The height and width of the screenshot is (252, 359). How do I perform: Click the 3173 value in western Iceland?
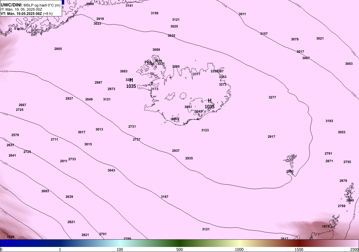point(155,89)
